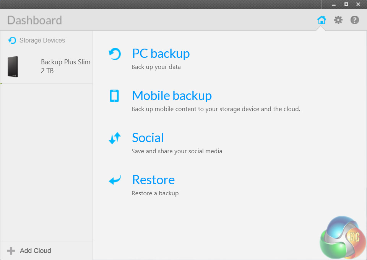Click the home icon in header
367x260 pixels.
pos(322,20)
